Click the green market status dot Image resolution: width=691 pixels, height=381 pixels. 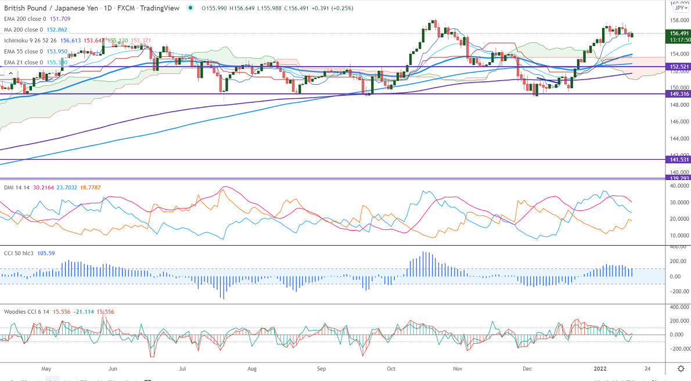tap(190, 8)
